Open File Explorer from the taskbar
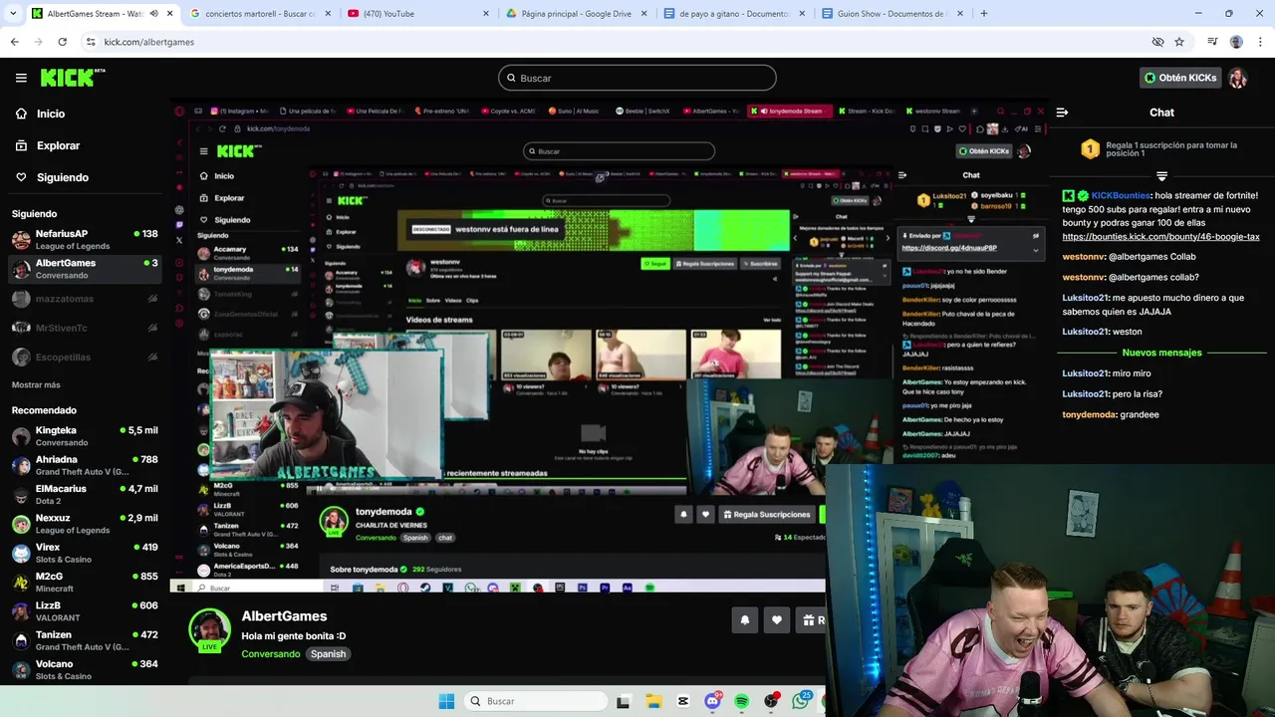This screenshot has height=717, width=1275. point(653,701)
